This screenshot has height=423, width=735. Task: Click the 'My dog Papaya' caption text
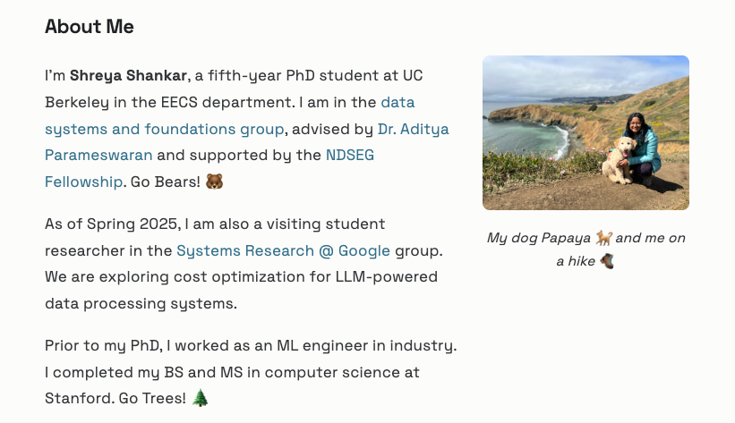[539, 238]
